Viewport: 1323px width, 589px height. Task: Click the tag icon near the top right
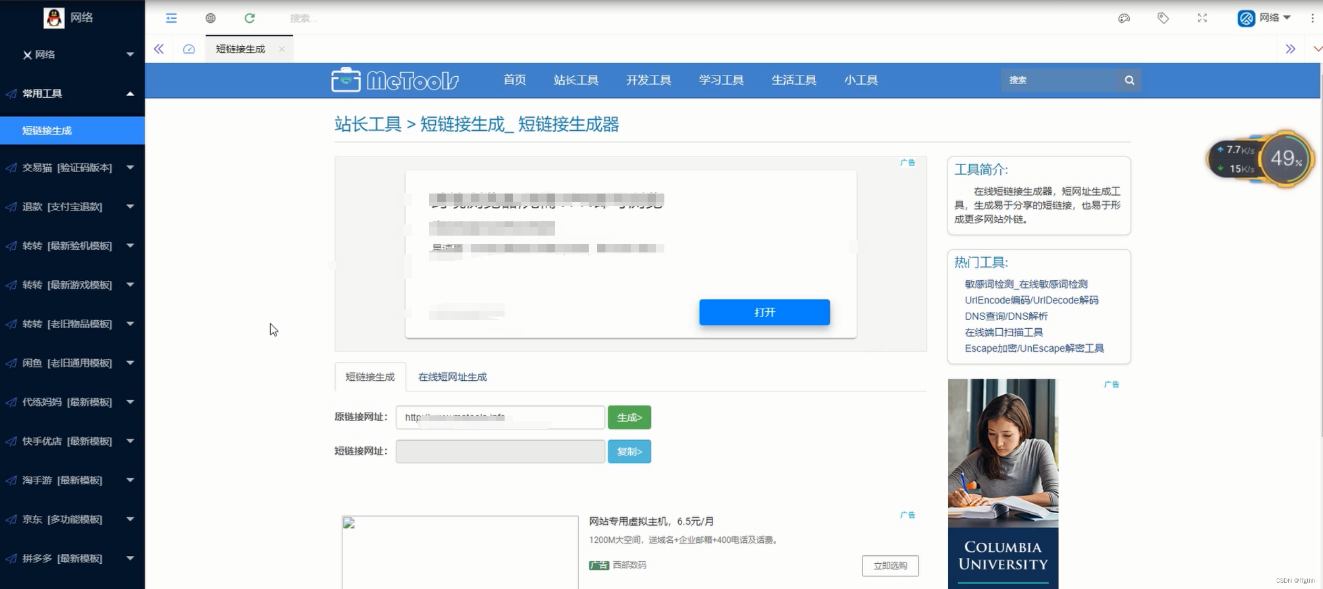1163,18
